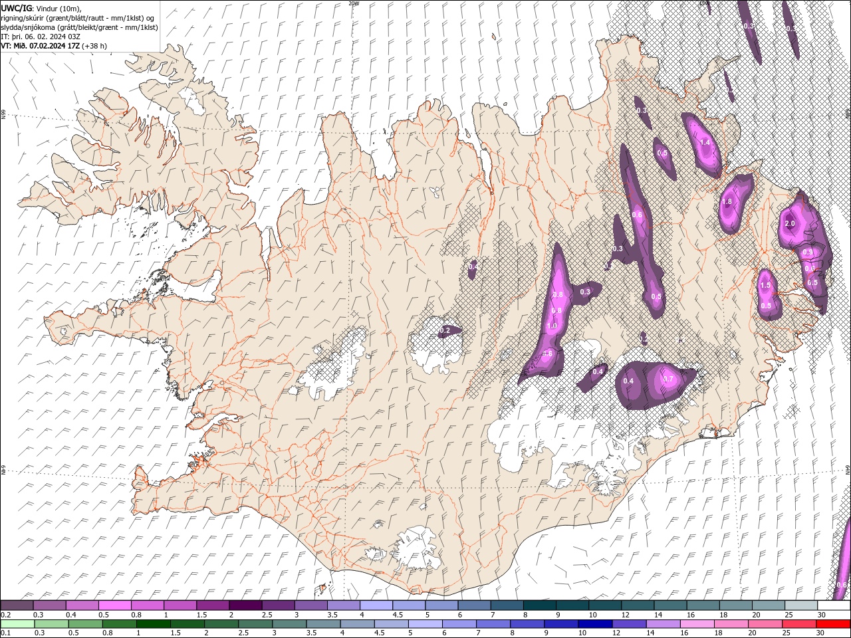Image resolution: width=851 pixels, height=638 pixels.
Task: Click the dark blue swatch labeled 10 in the lower legend row
Action: (594, 624)
